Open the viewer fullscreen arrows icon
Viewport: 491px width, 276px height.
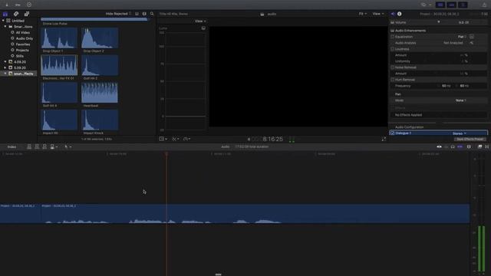click(x=384, y=139)
